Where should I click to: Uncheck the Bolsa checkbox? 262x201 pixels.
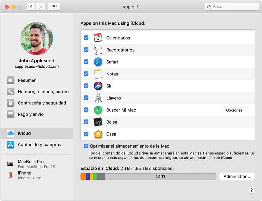coord(86,122)
